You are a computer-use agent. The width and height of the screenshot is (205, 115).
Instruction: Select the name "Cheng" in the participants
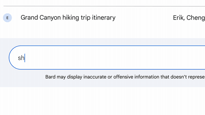pyautogui.click(x=196, y=18)
